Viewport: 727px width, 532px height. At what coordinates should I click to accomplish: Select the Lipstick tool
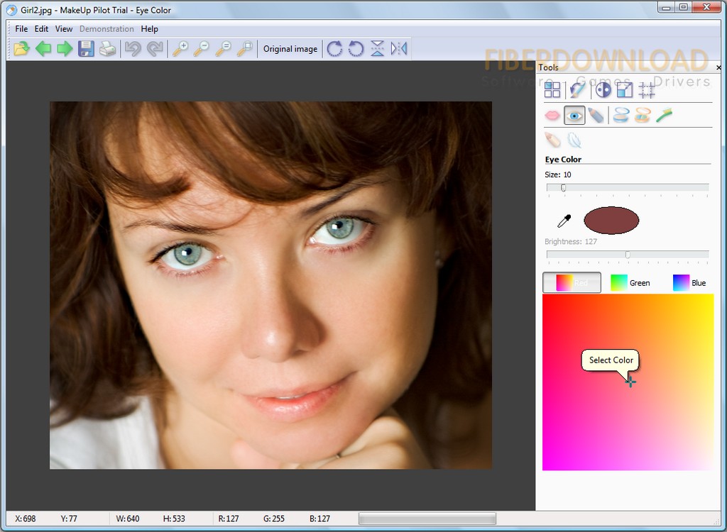tap(552, 115)
